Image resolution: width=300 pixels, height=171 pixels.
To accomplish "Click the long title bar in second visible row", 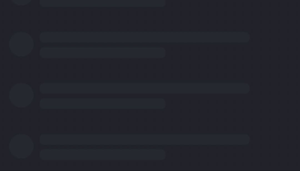I will [144, 37].
